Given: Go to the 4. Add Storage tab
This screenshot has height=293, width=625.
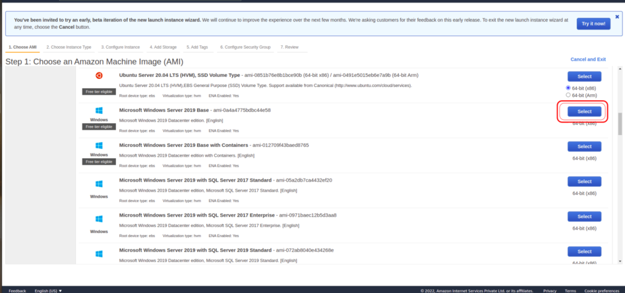Looking at the screenshot, I should pyautogui.click(x=163, y=47).
